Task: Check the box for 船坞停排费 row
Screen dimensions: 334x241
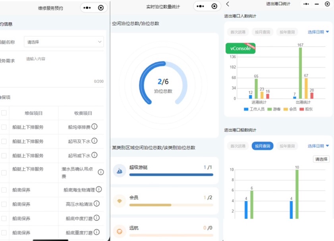Action: tap(4, 127)
